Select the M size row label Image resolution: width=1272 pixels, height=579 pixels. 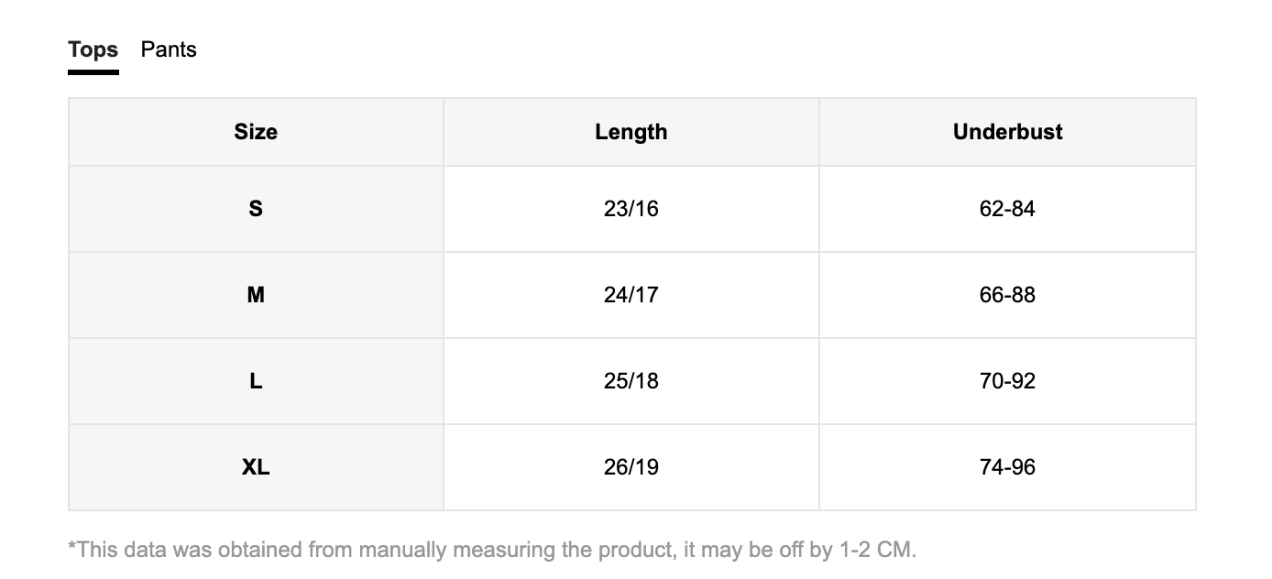click(x=256, y=295)
